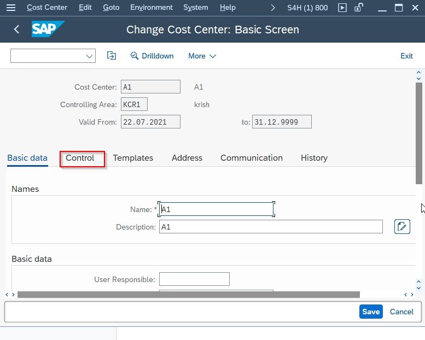425x340 pixels.
Task: Click the horizontal scrollbar thumb
Action: [189, 295]
